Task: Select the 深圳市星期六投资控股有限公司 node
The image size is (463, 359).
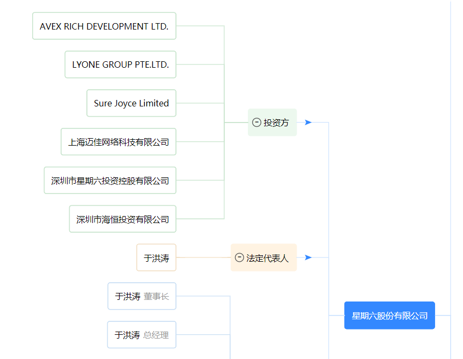Action: click(x=110, y=181)
